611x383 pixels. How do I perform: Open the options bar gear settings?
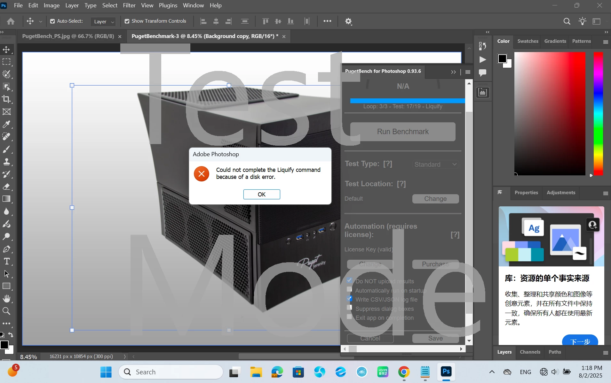pos(348,21)
